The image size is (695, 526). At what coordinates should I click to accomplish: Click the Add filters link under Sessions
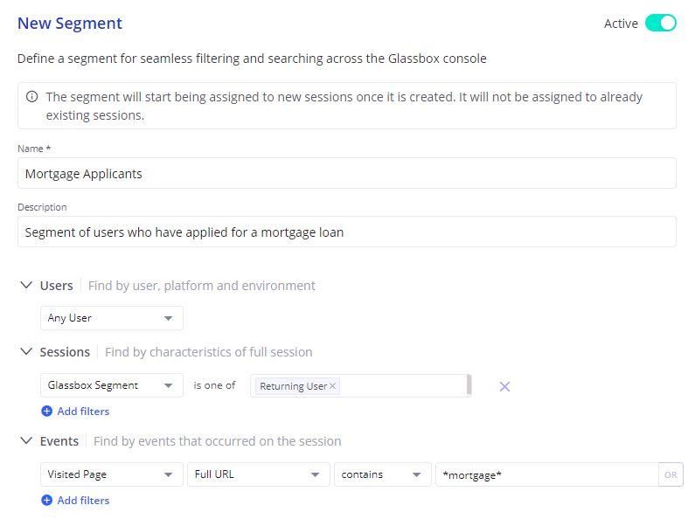coord(83,412)
